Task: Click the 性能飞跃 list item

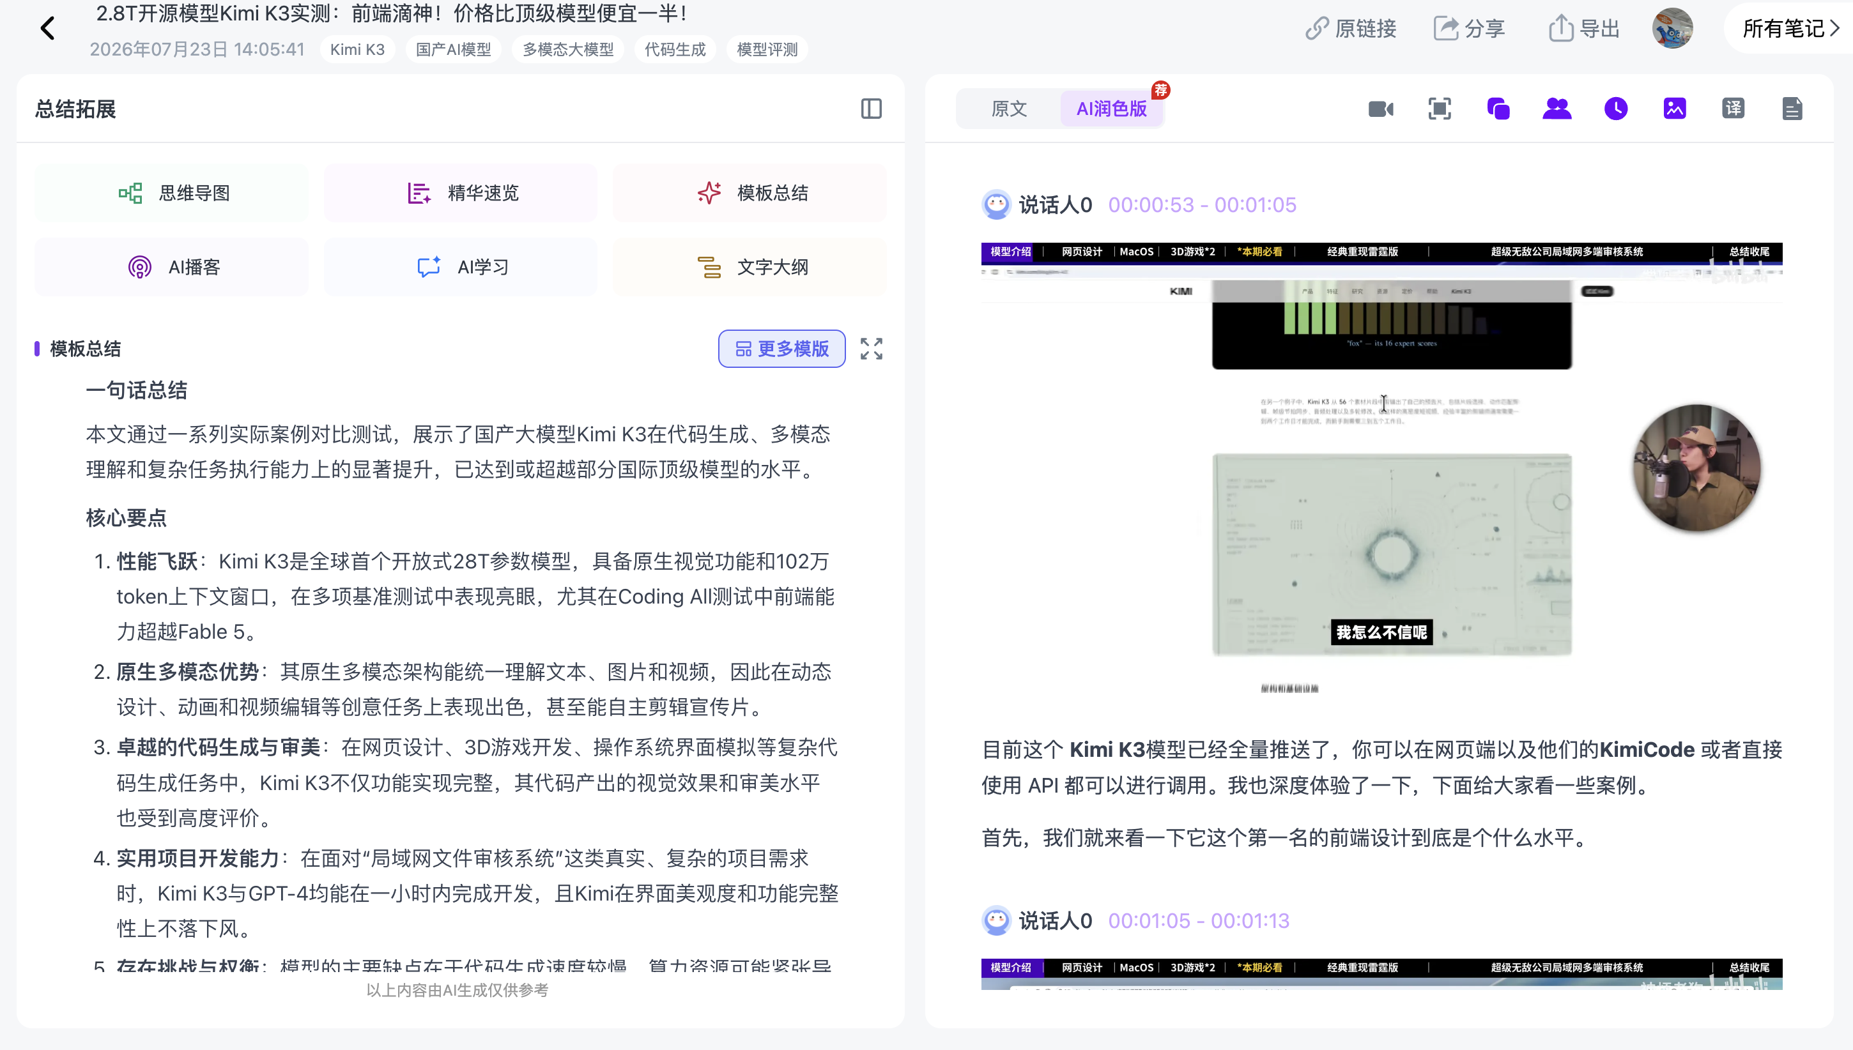Action: click(465, 597)
